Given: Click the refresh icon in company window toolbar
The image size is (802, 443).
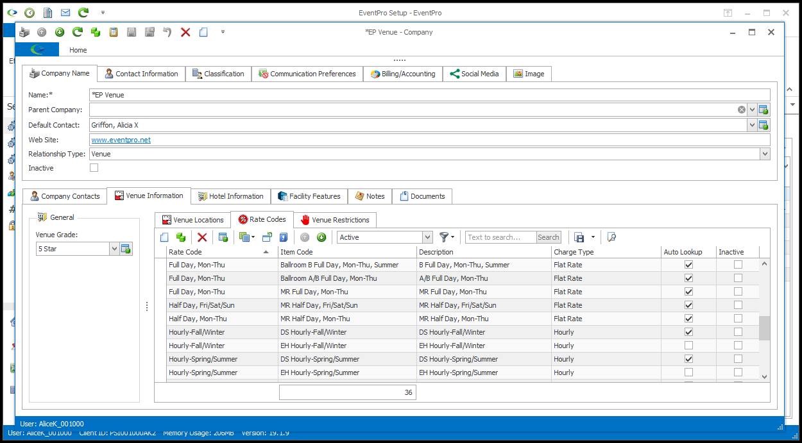Looking at the screenshot, I should pyautogui.click(x=78, y=32).
